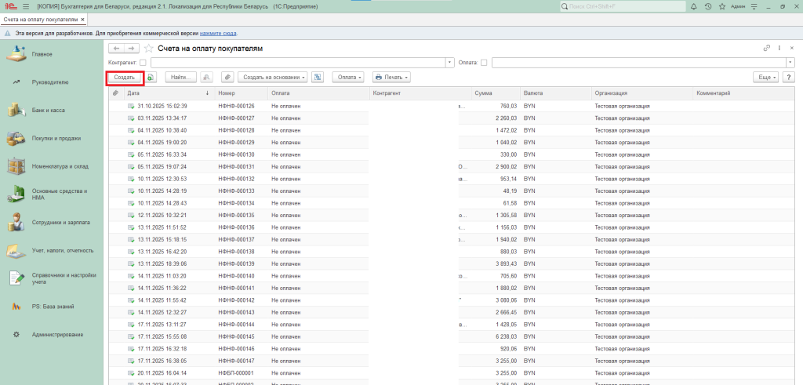Open the Оплата status dropdown button
This screenshot has width=803, height=385.
349,78
